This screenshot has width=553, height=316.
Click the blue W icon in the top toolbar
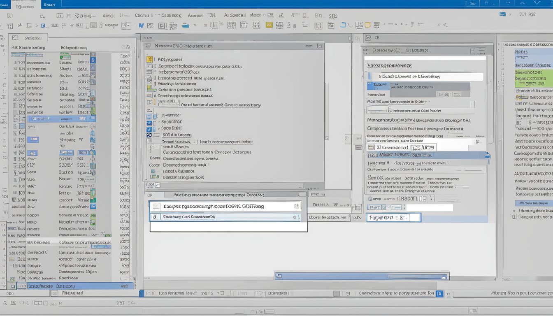click(142, 26)
